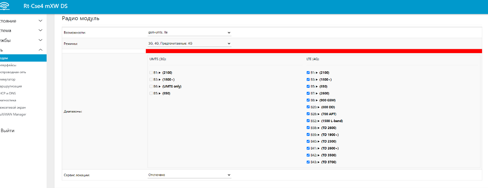Uncheck the LTE B3 (1800+) checkbox
Viewport: 488px width, 188px height.
pyautogui.click(x=308, y=79)
